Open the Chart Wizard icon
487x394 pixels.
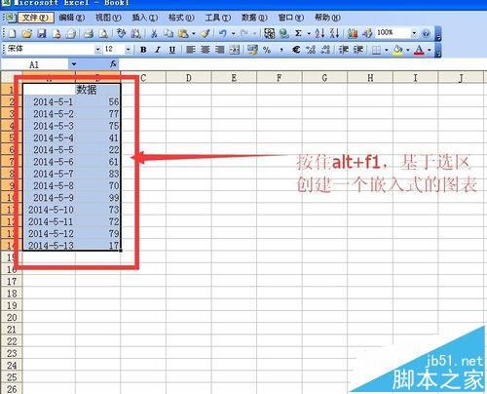pyautogui.click(x=353, y=33)
